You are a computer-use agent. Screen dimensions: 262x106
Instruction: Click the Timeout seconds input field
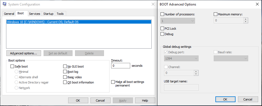click(x=121, y=66)
